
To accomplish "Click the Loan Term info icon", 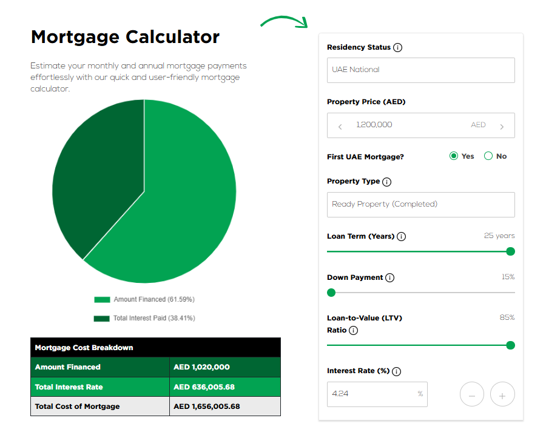I will point(402,237).
